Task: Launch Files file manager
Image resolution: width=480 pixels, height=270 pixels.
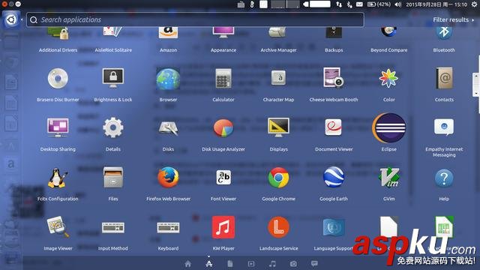Action: click(x=113, y=177)
